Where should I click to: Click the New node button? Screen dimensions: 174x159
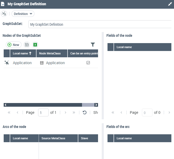13,45
